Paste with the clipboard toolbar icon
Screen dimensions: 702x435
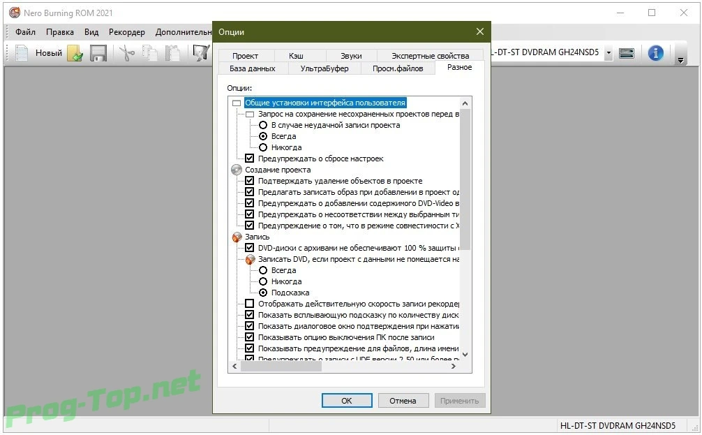[x=173, y=53]
